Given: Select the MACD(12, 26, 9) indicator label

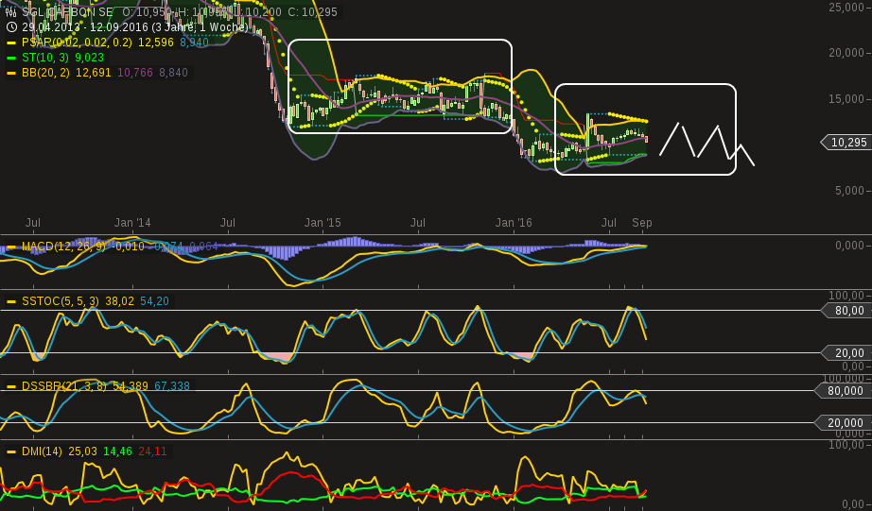Looking at the screenshot, I should point(64,247).
